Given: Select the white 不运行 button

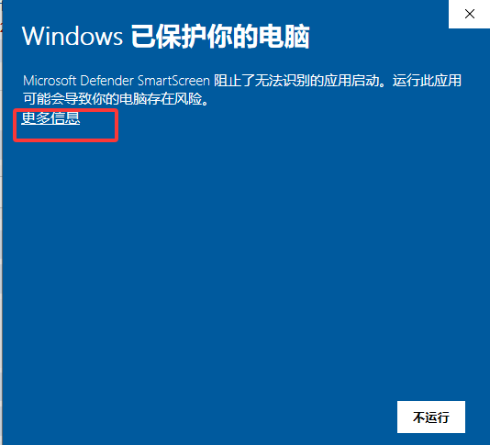Looking at the screenshot, I should [431, 417].
